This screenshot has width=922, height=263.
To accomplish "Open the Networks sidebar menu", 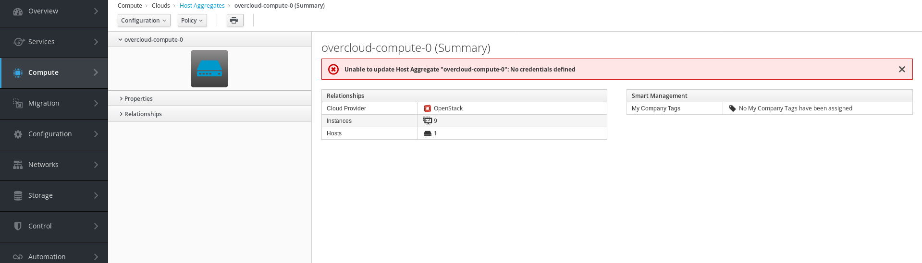I will coord(54,165).
